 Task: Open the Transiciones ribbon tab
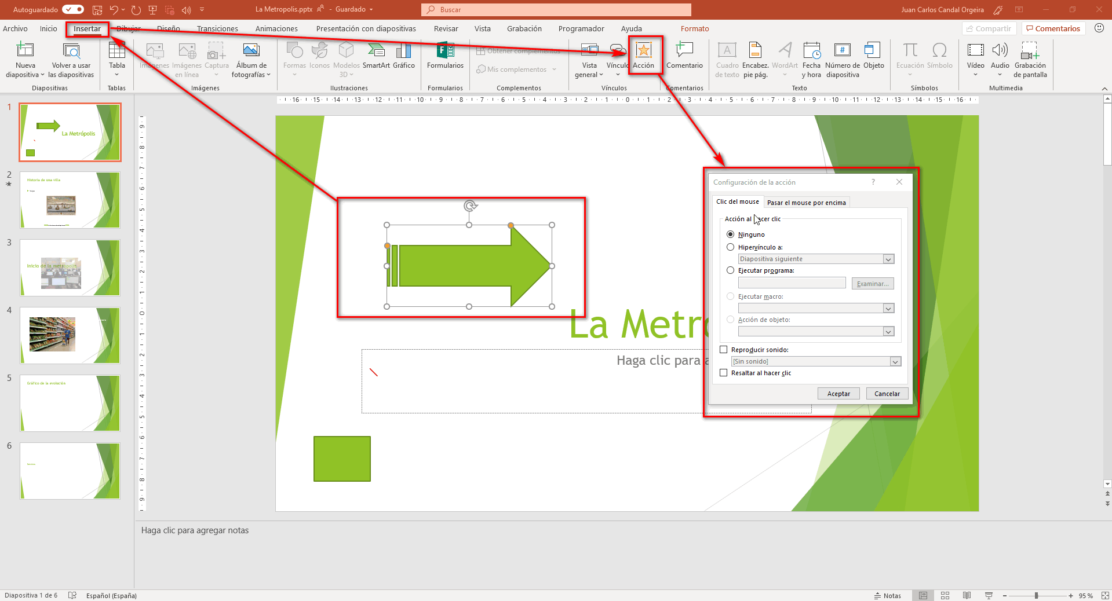pyautogui.click(x=217, y=28)
